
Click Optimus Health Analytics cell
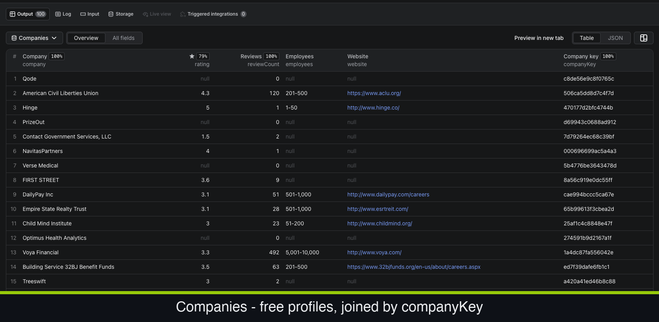click(x=54, y=238)
